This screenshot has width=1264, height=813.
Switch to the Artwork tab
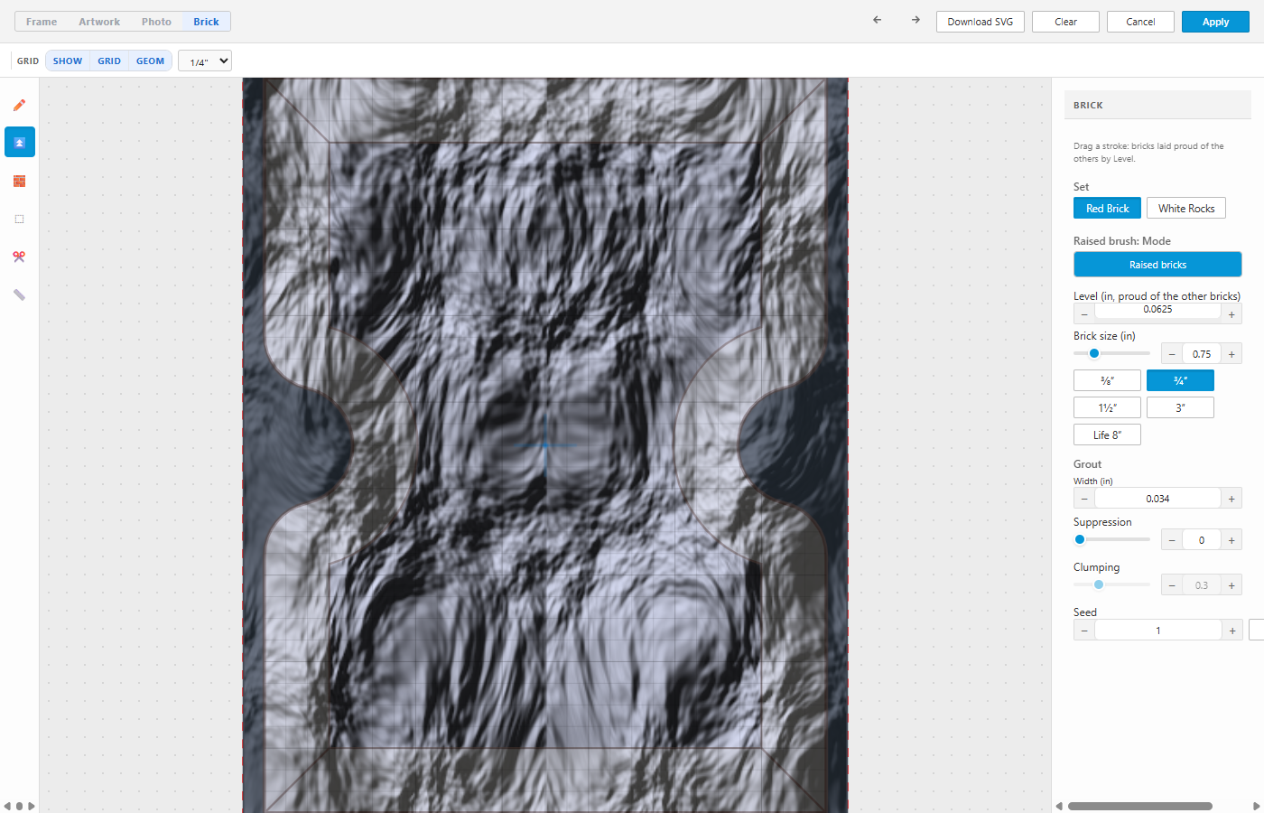click(x=99, y=22)
